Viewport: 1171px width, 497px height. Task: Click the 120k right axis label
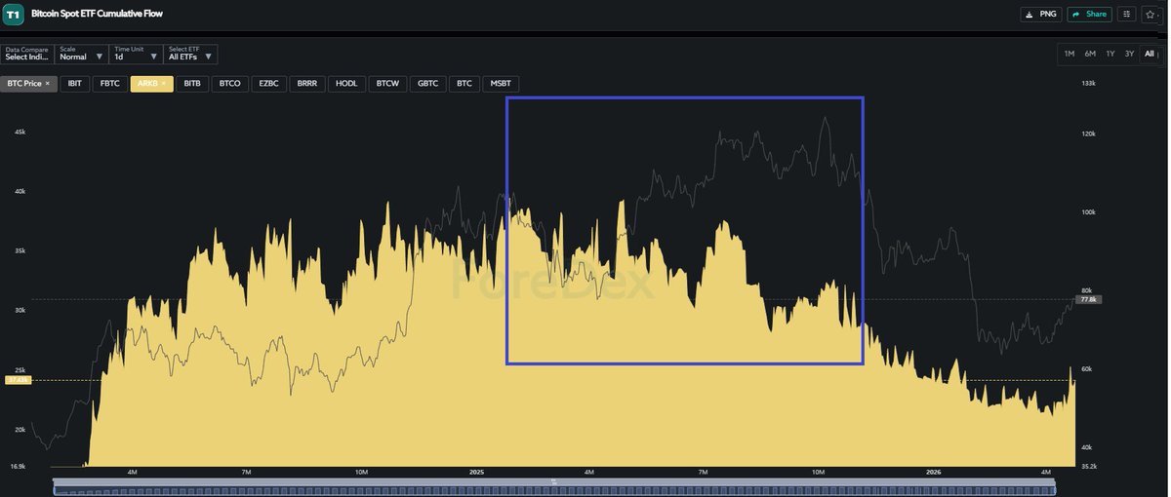(1088, 133)
